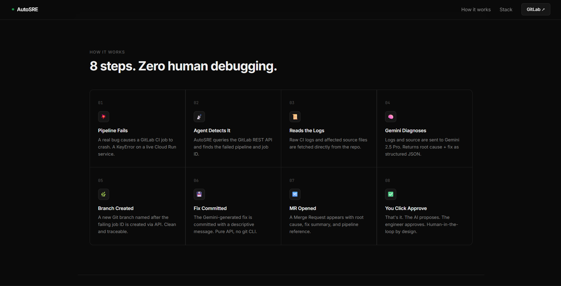Image resolution: width=561 pixels, height=286 pixels.
Task: Click the Agent Detects It satellite icon
Action: [199, 117]
